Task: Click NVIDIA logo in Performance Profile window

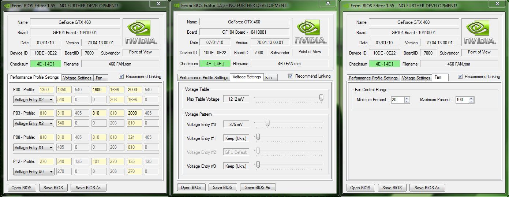Action: [x=141, y=32]
